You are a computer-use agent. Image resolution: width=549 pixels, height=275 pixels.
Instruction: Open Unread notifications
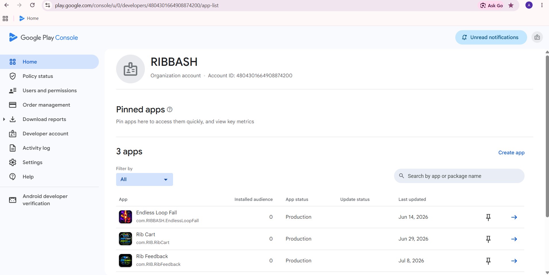(x=491, y=37)
